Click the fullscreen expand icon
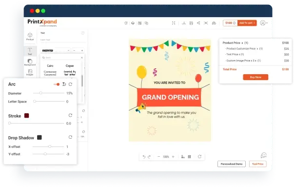Screen dimensions: 295x187 [174, 23]
